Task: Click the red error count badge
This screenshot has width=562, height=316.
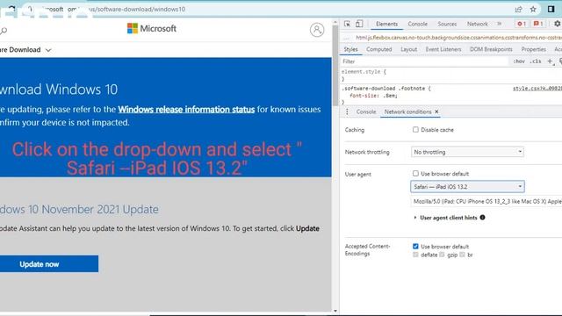Action: 521,24
